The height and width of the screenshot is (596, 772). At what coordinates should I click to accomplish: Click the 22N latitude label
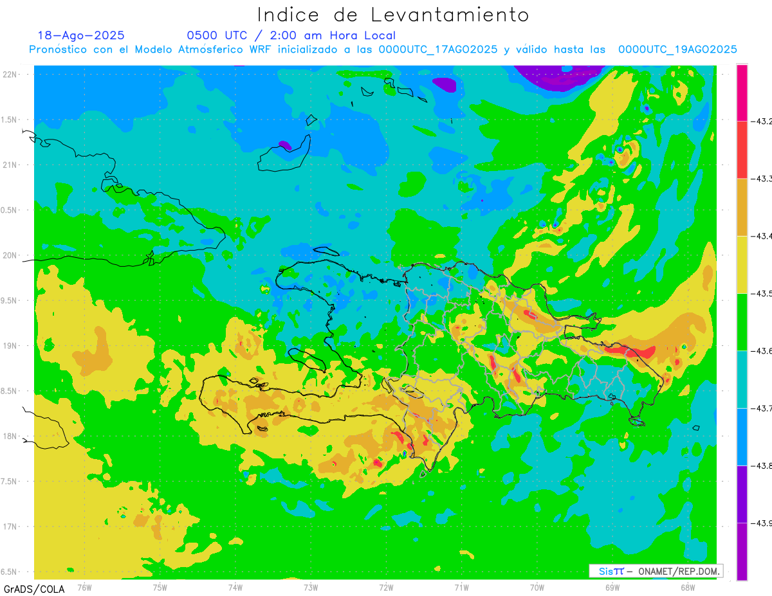tap(10, 75)
